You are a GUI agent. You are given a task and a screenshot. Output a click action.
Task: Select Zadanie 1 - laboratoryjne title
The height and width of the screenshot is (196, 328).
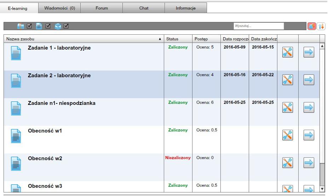coord(59,48)
